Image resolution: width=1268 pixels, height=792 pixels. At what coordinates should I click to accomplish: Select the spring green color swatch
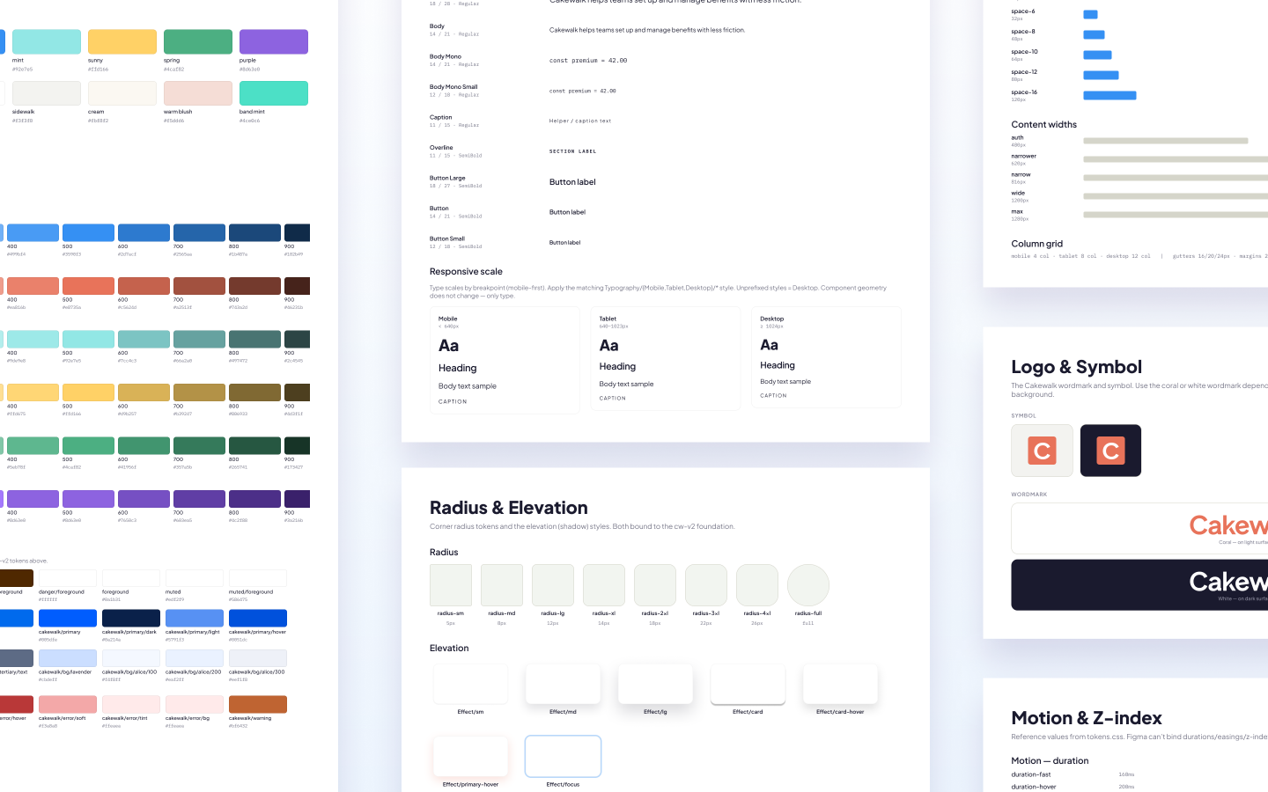pos(198,41)
